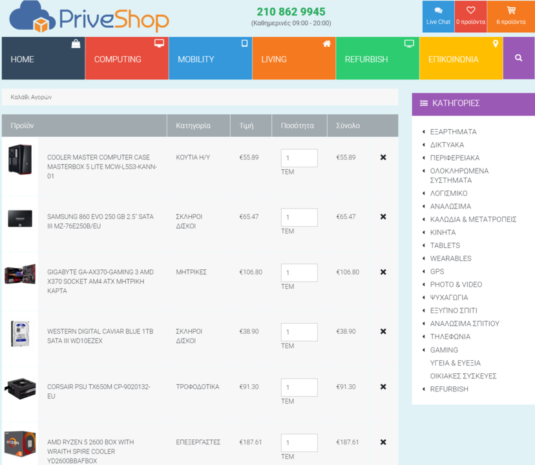Edit quantity for Corsair PSU TX650M

point(299,387)
